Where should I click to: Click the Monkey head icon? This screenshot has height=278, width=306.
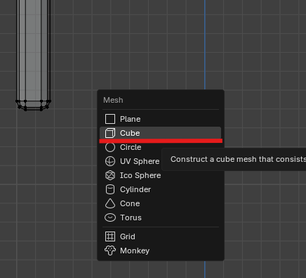110,251
